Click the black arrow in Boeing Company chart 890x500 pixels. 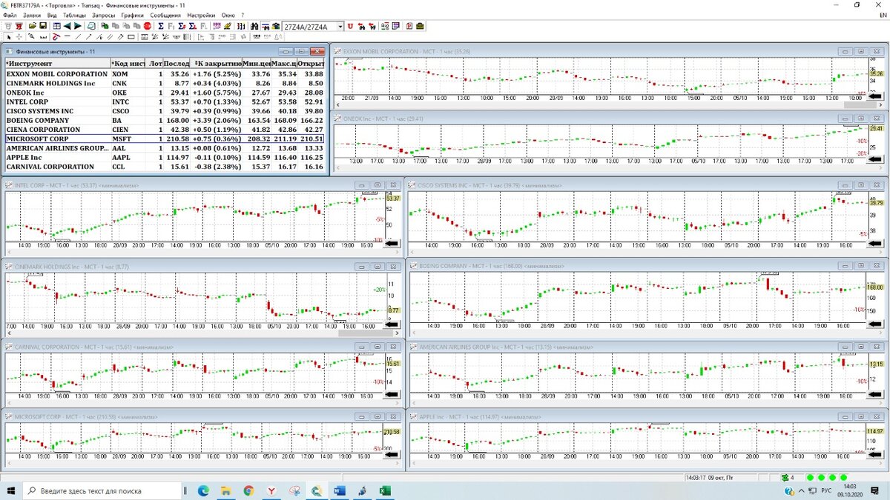tap(876, 323)
